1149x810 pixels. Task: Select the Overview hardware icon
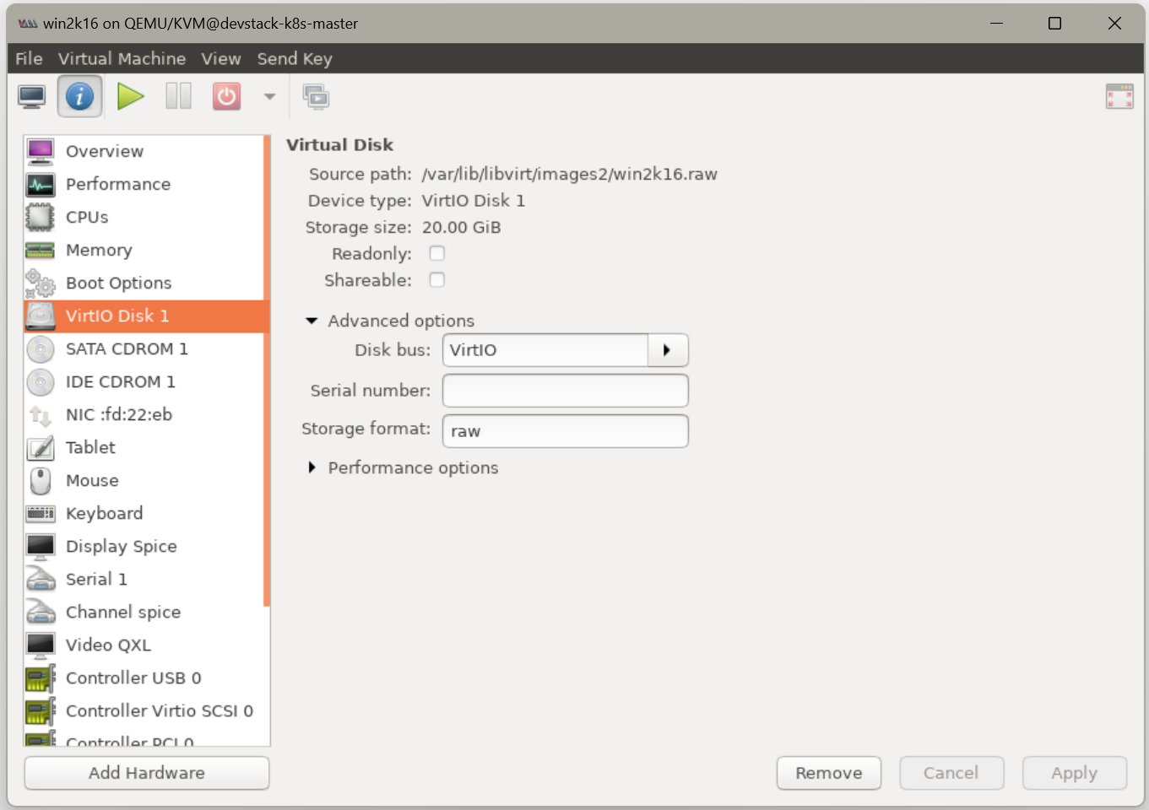(41, 151)
